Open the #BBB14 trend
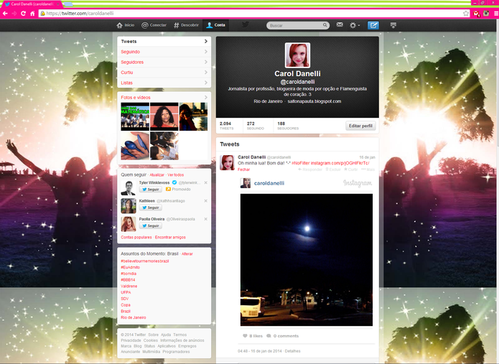 pos(128,280)
